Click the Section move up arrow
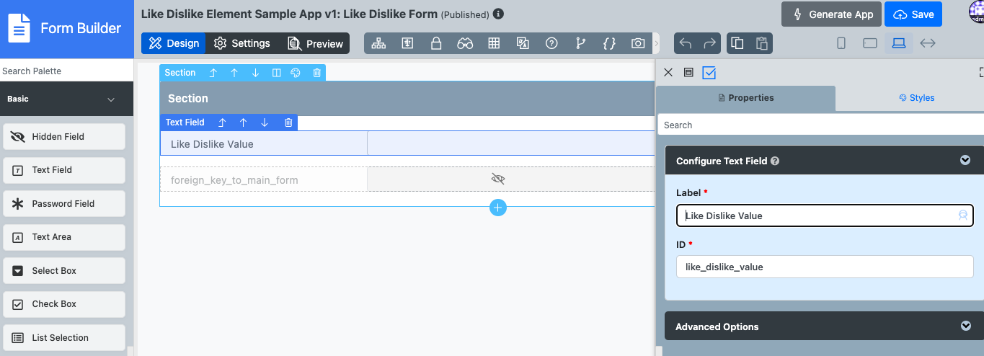The width and height of the screenshot is (984, 356). (x=234, y=73)
